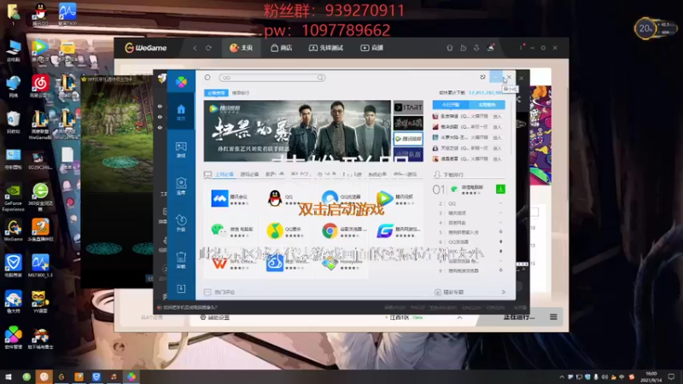The width and height of the screenshot is (683, 384).
Task: Open WeGame desktop shortcut icon
Action: point(13,230)
